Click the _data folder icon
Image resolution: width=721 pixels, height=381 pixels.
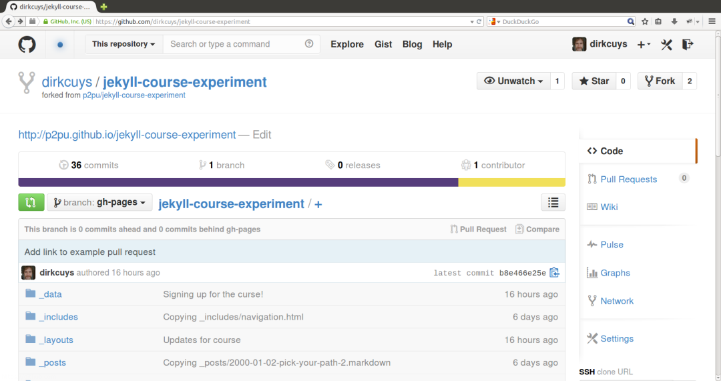click(30, 293)
